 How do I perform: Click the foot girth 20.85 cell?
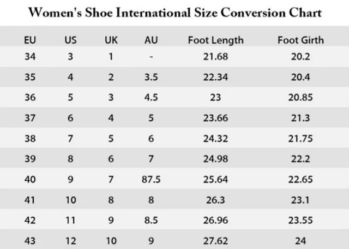300,97
